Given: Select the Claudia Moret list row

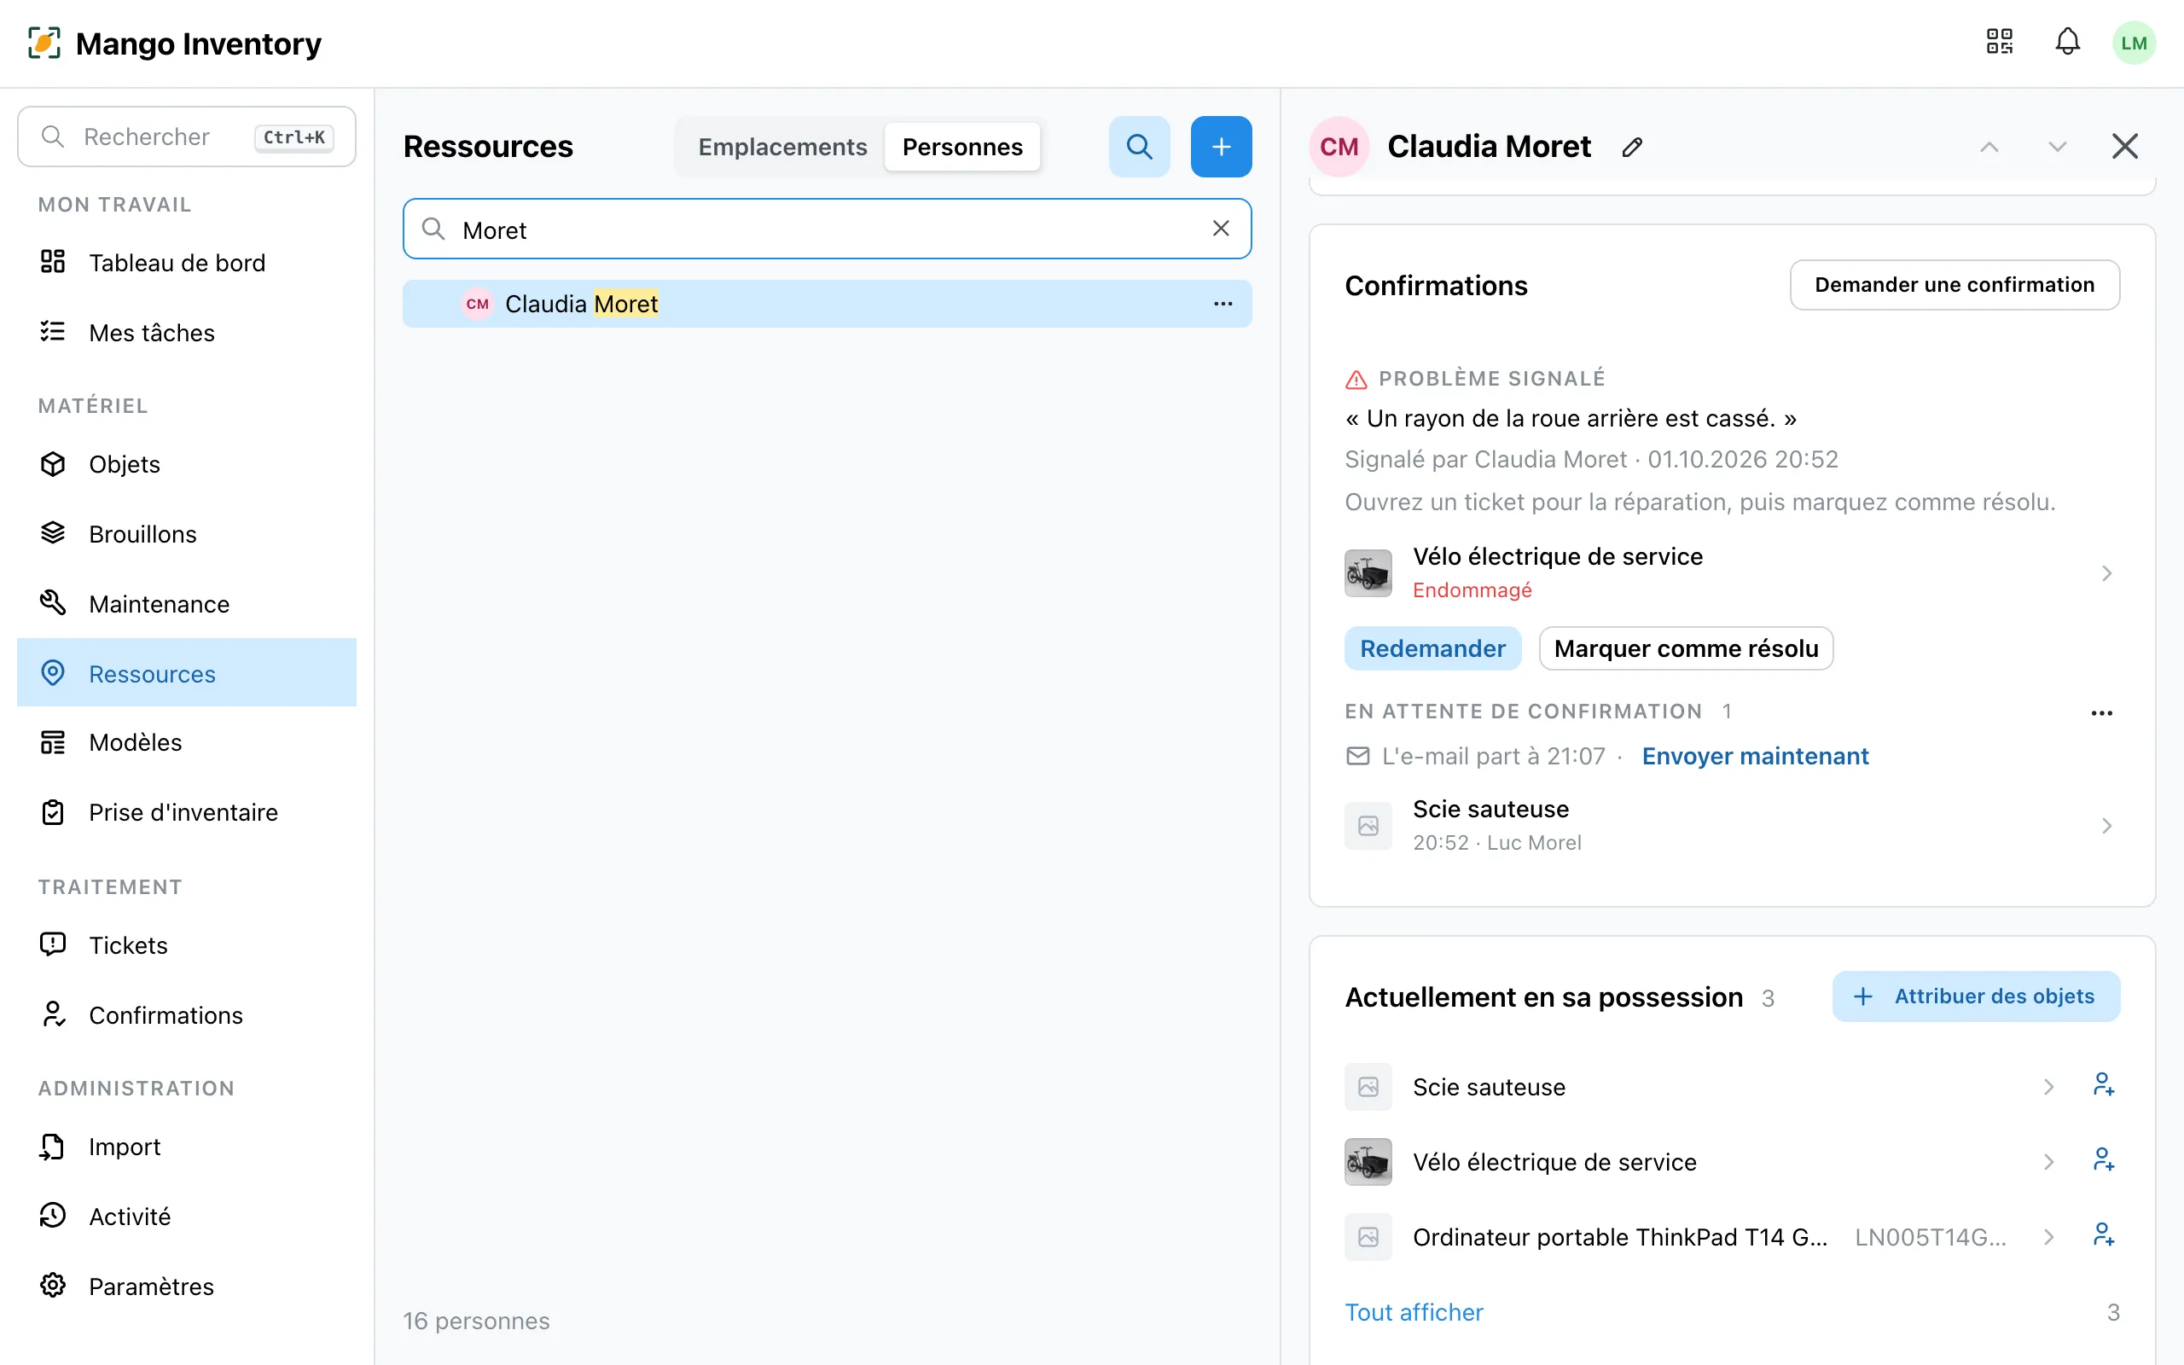Looking at the screenshot, I should click(x=827, y=305).
